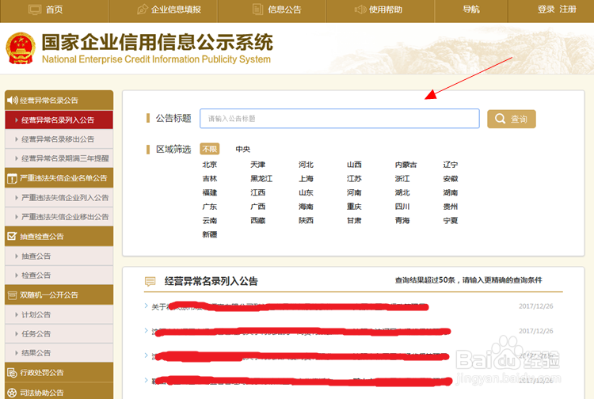
Task: Open 经营异常名录期满三年提醒 in the sidebar
Action: tap(59, 158)
